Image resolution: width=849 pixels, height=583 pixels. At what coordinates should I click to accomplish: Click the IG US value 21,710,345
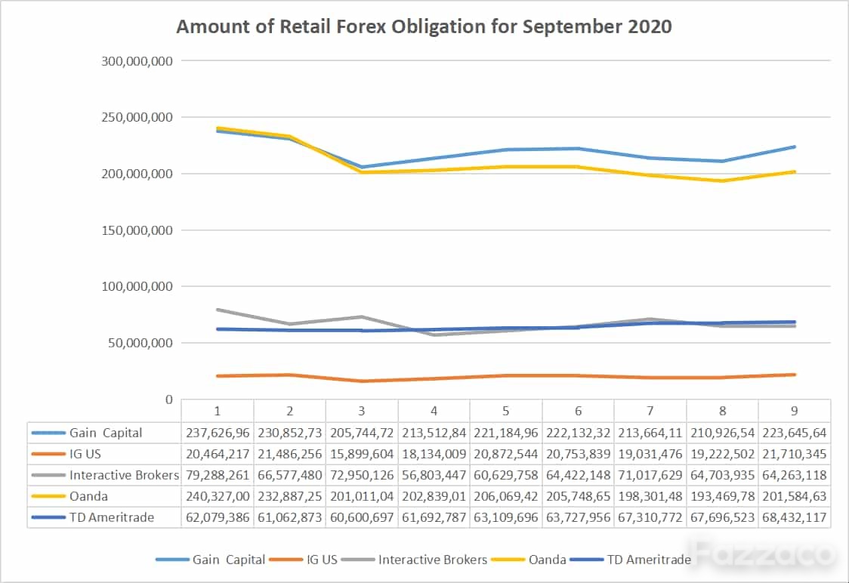click(x=795, y=454)
